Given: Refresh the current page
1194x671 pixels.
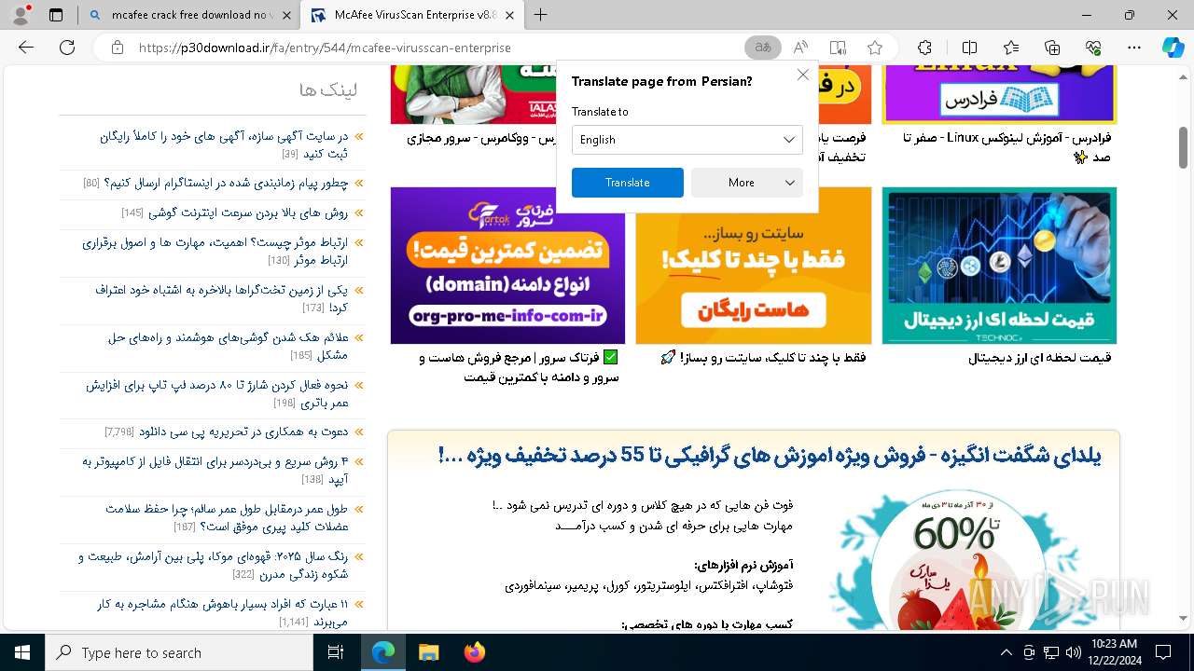Looking at the screenshot, I should (67, 48).
